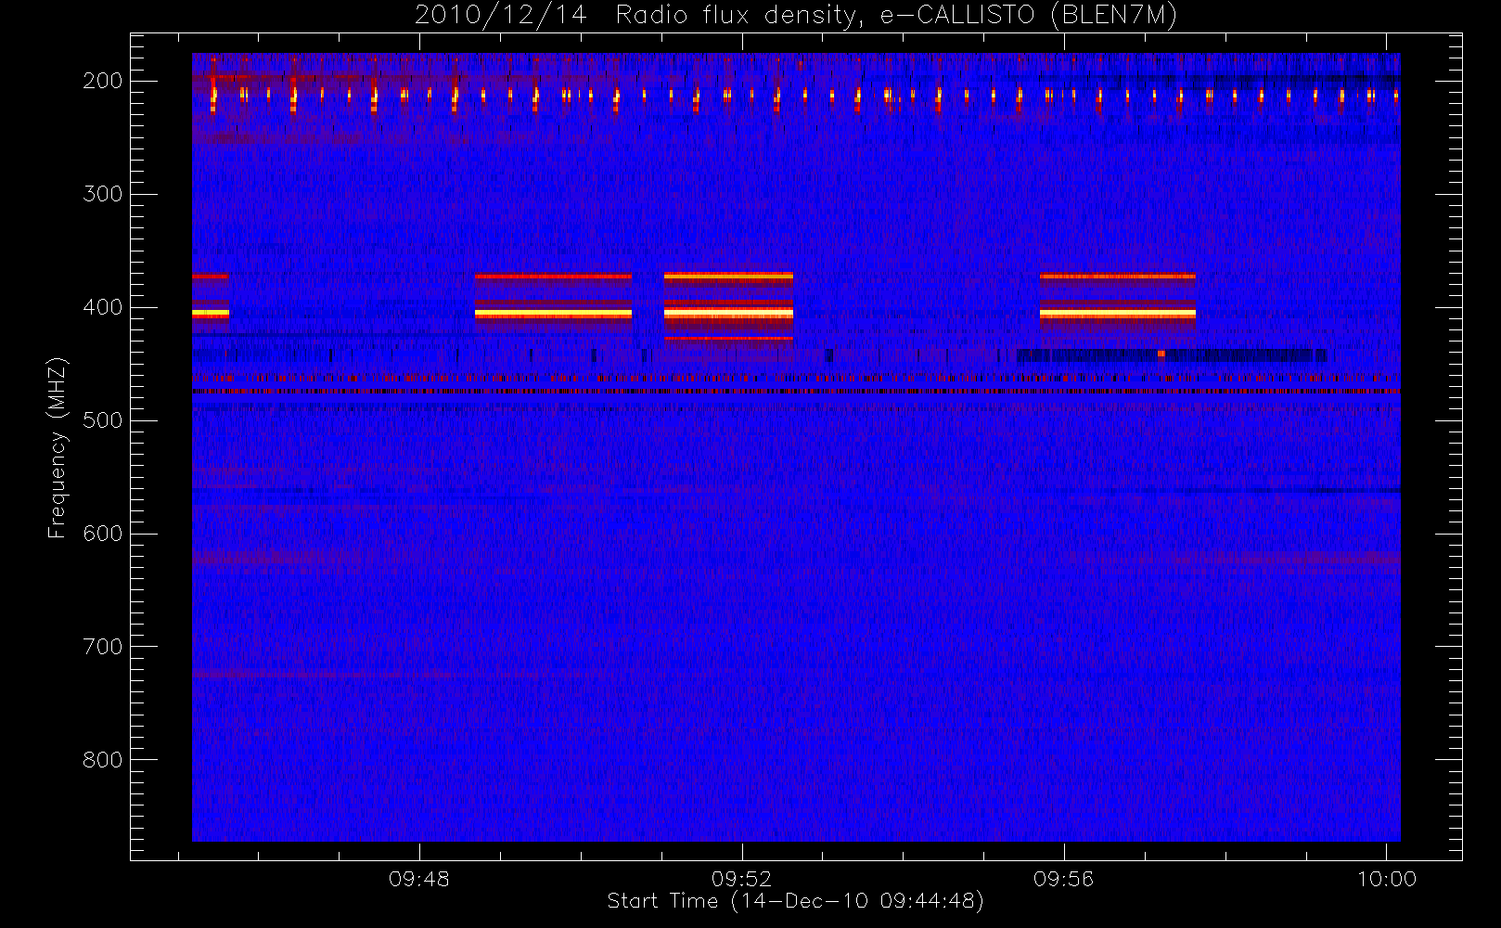Click the 600 frequency tick label

(103, 534)
